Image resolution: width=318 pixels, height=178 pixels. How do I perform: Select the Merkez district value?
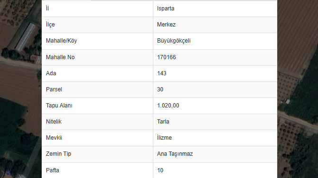166,25
